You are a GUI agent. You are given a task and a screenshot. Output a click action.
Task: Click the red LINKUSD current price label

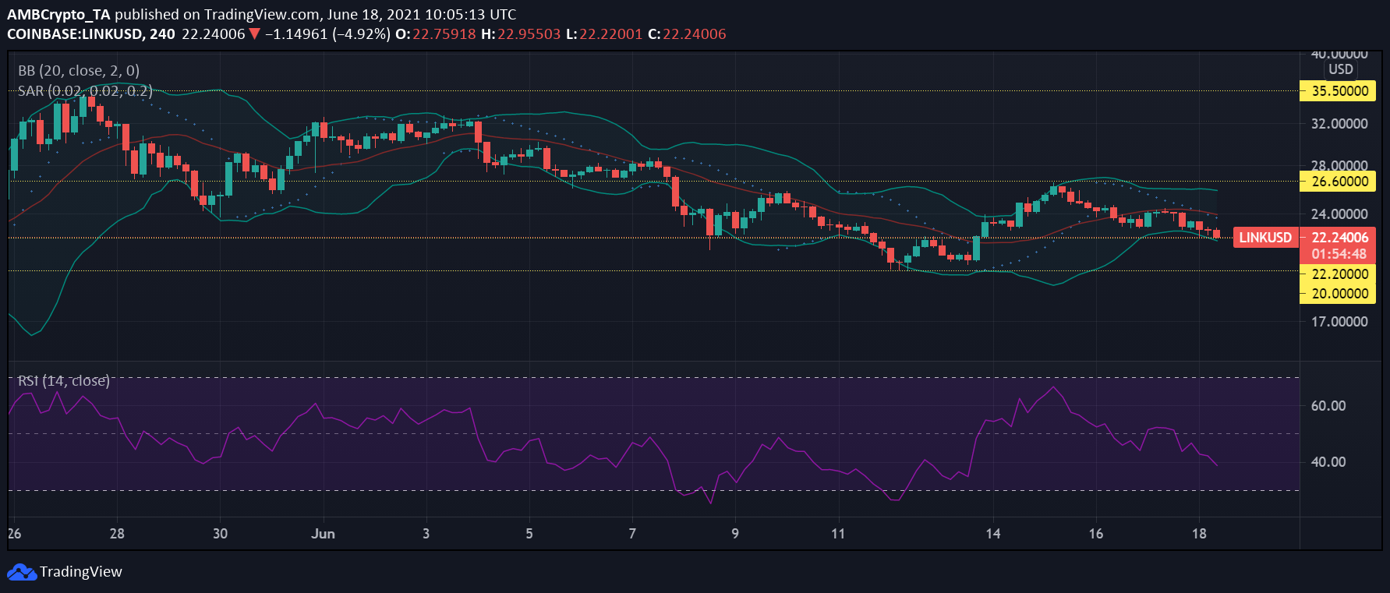coord(1265,238)
